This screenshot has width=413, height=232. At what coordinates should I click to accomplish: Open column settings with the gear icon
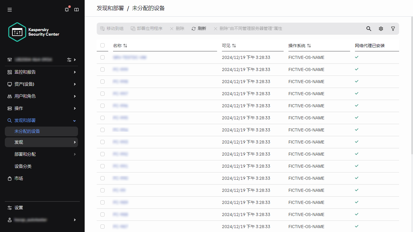[381, 28]
